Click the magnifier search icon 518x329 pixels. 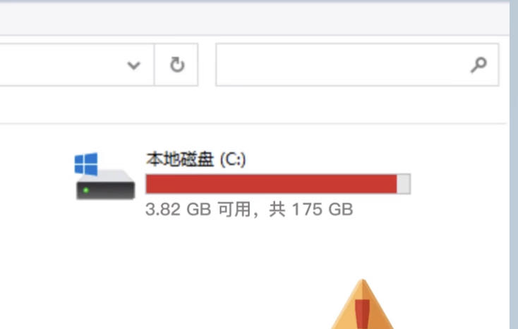pyautogui.click(x=478, y=65)
